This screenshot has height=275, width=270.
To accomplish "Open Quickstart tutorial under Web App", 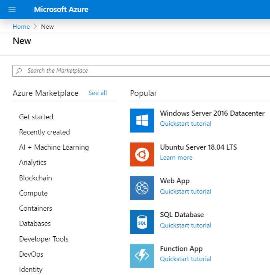I will (x=186, y=192).
